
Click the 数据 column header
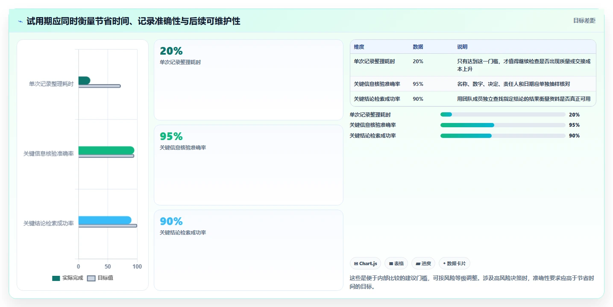pos(418,47)
